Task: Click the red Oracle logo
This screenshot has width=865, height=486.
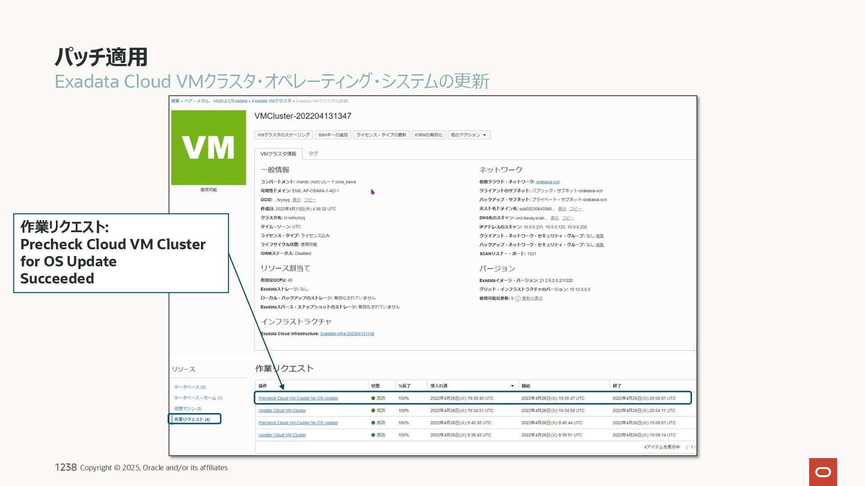Action: coord(823,472)
